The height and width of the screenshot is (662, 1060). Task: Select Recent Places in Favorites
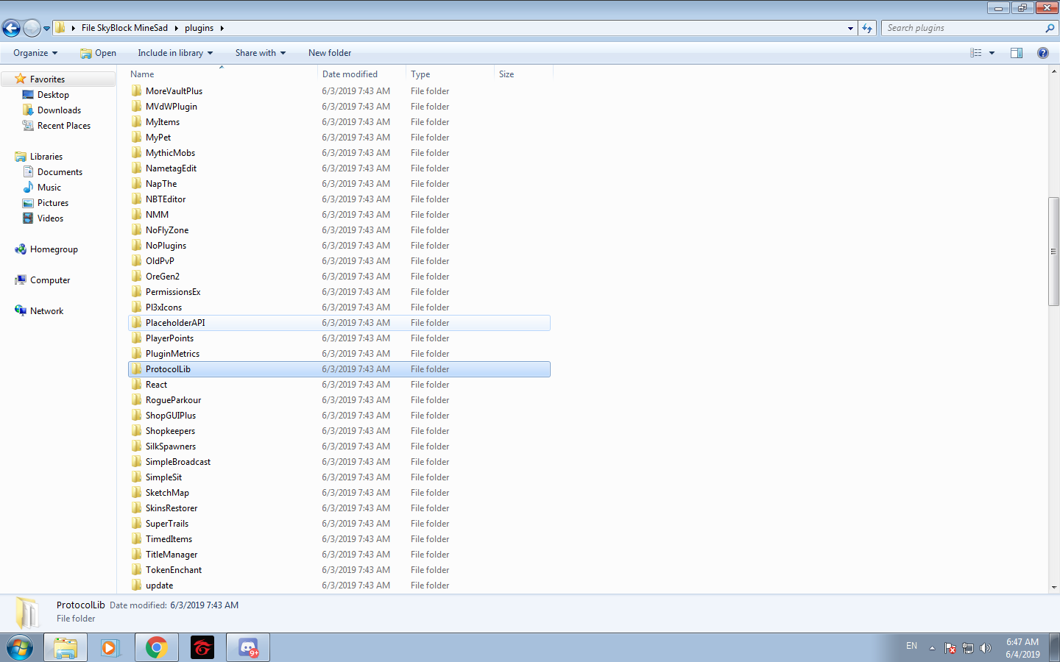pos(64,126)
